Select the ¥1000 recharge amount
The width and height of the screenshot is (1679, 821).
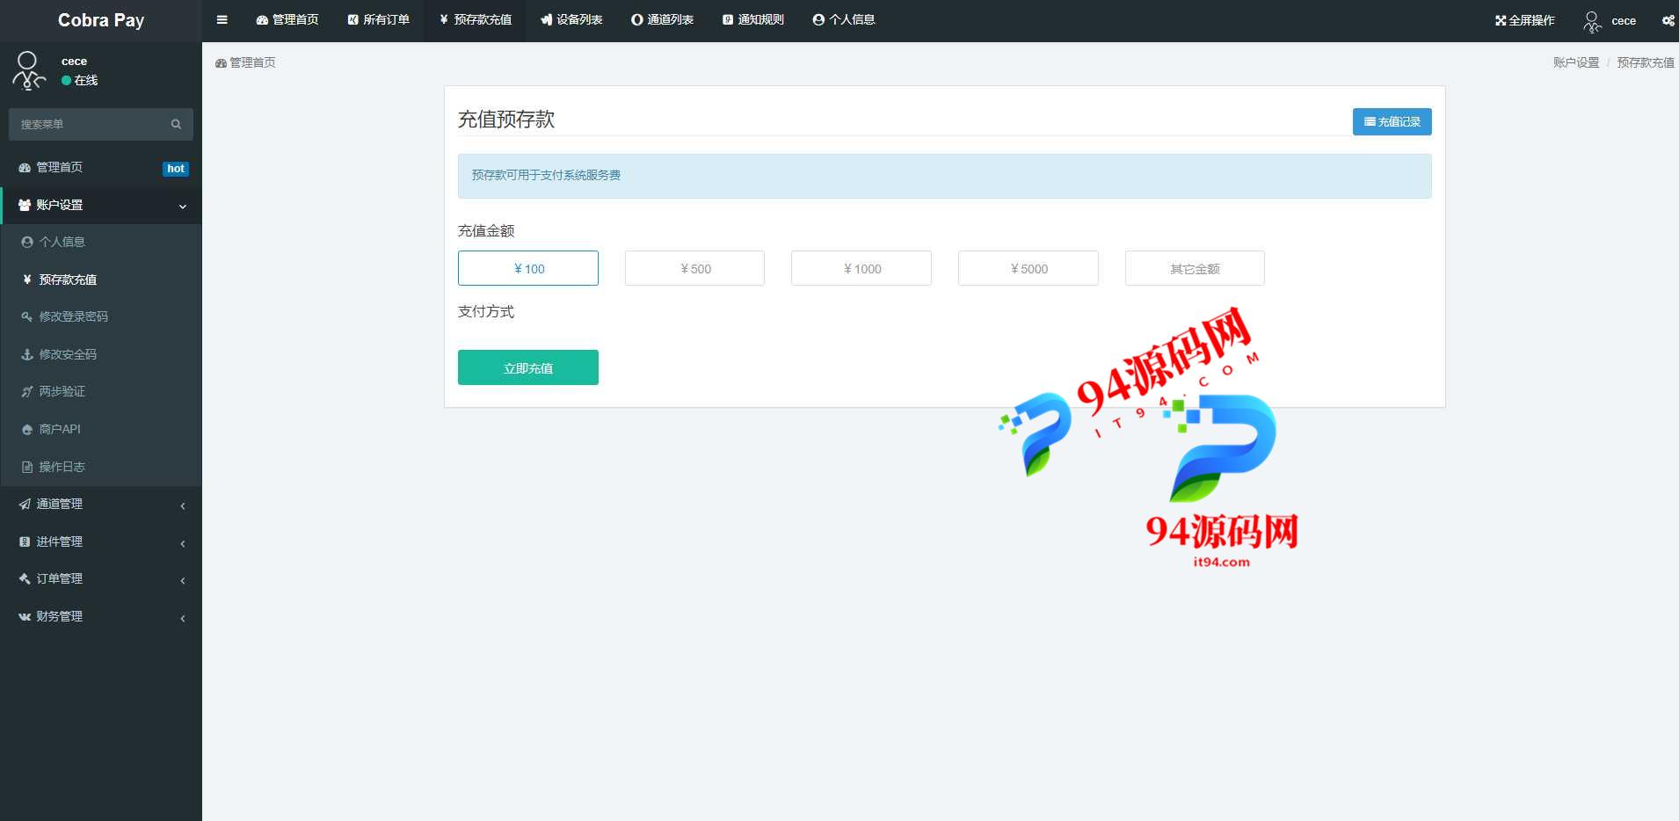(861, 268)
